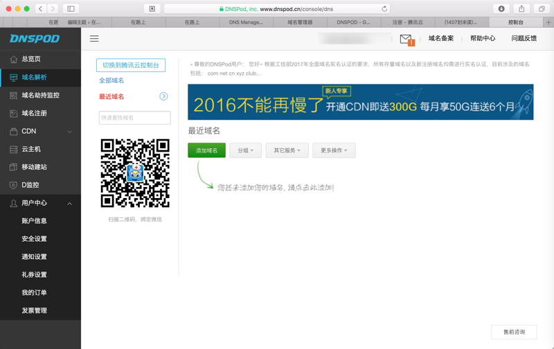
Task: Select 域名劫持监控 in the sidebar
Action: [40, 96]
